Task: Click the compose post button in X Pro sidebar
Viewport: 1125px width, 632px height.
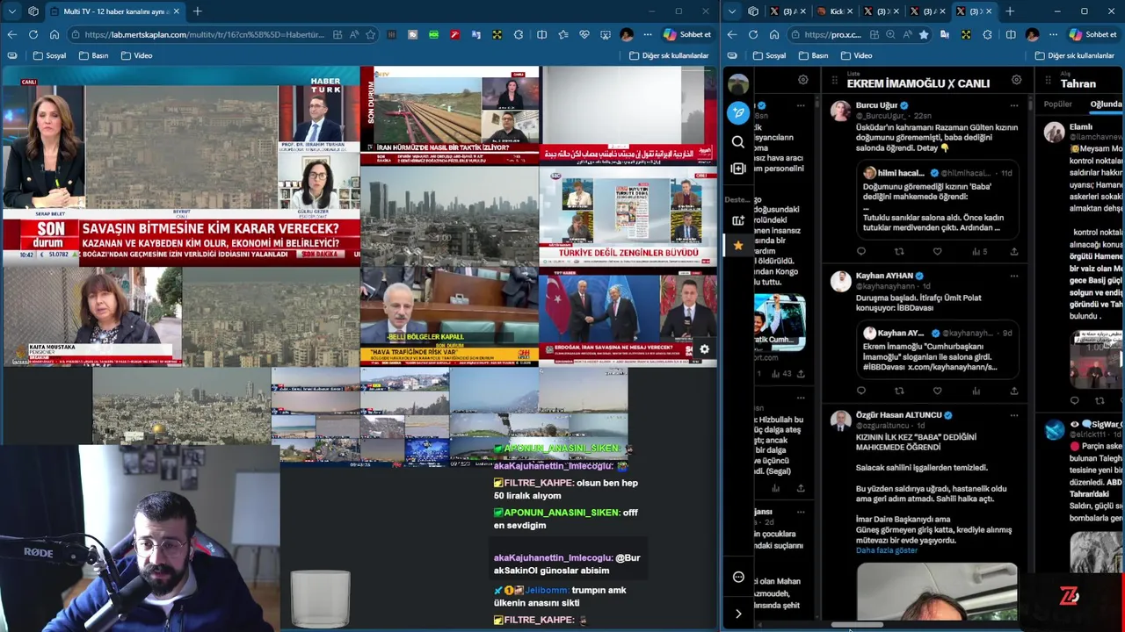Action: (x=738, y=112)
